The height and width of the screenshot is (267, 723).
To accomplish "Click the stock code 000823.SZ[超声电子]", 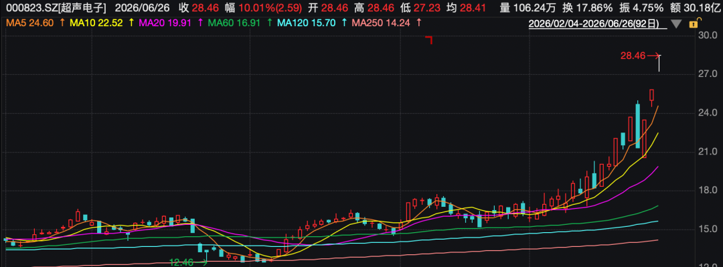I will click(x=56, y=8).
